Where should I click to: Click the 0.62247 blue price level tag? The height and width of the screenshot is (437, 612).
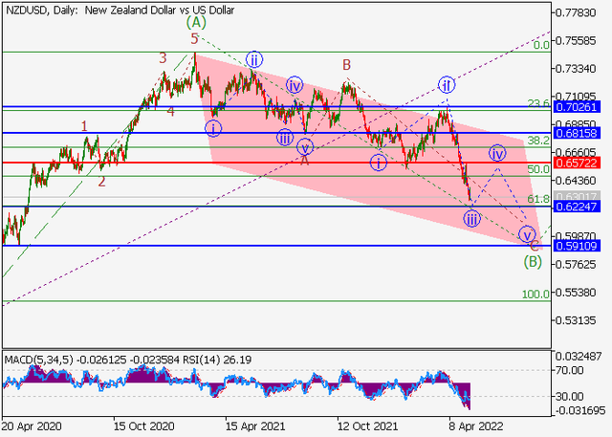click(x=580, y=207)
